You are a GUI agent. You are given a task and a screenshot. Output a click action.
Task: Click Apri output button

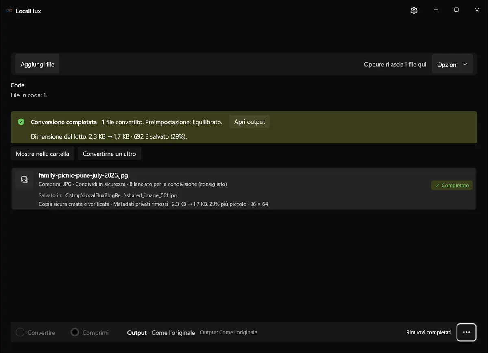pyautogui.click(x=250, y=122)
